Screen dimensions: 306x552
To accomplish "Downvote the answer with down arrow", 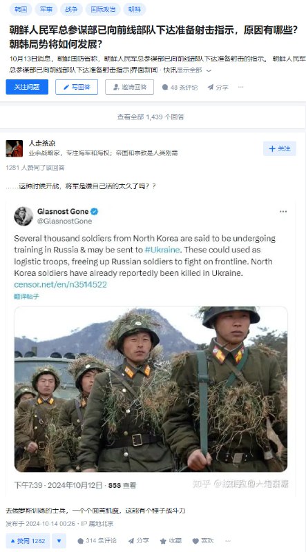I will point(59,541).
